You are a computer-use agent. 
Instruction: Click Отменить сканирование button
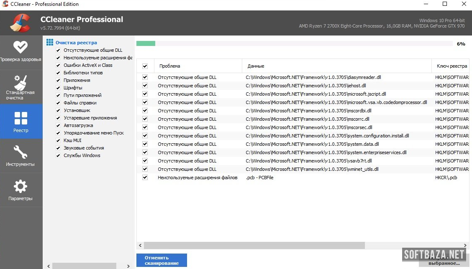tap(162, 260)
